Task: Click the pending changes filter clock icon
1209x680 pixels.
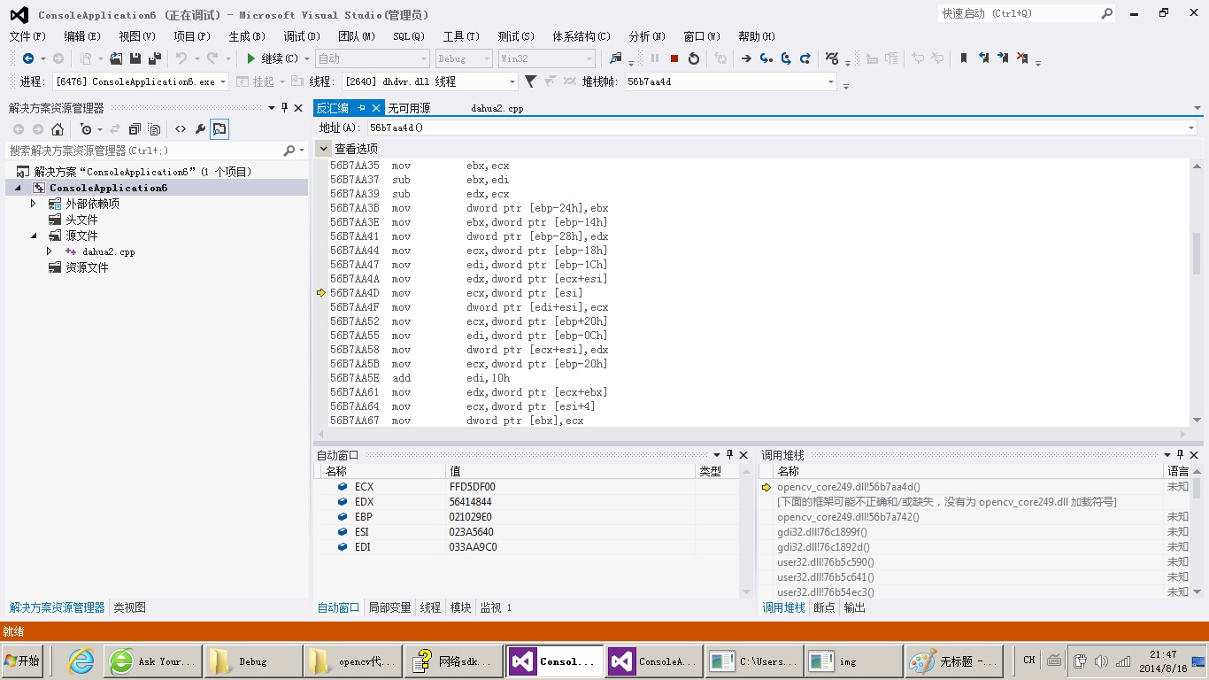Action: pos(85,129)
